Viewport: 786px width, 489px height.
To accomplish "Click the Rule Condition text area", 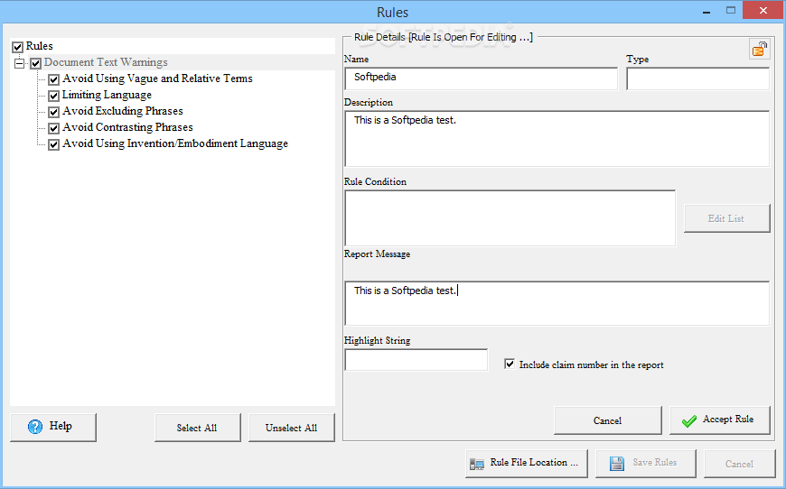I will pyautogui.click(x=510, y=217).
